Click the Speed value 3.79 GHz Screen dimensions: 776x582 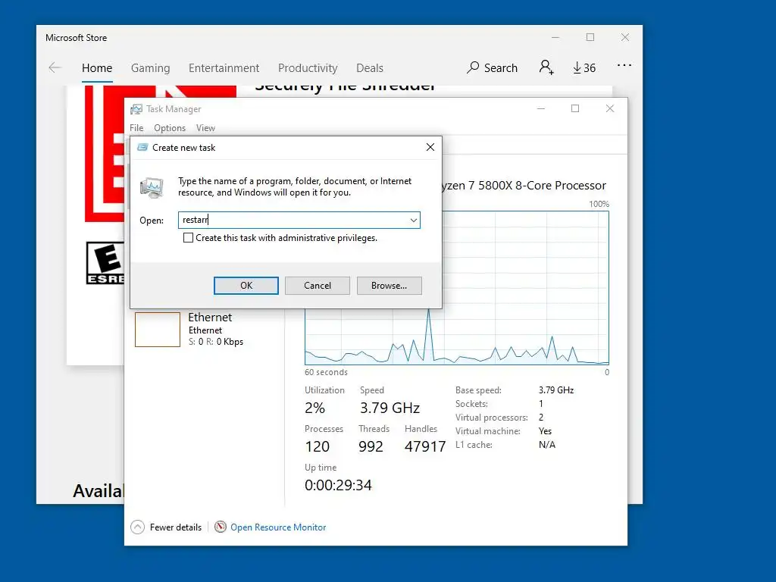pyautogui.click(x=390, y=408)
